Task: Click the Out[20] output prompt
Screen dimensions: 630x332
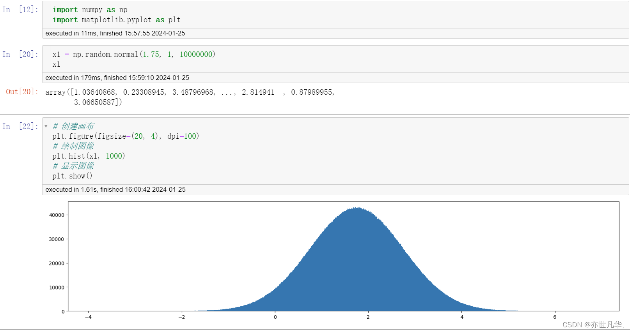Action: click(x=22, y=92)
